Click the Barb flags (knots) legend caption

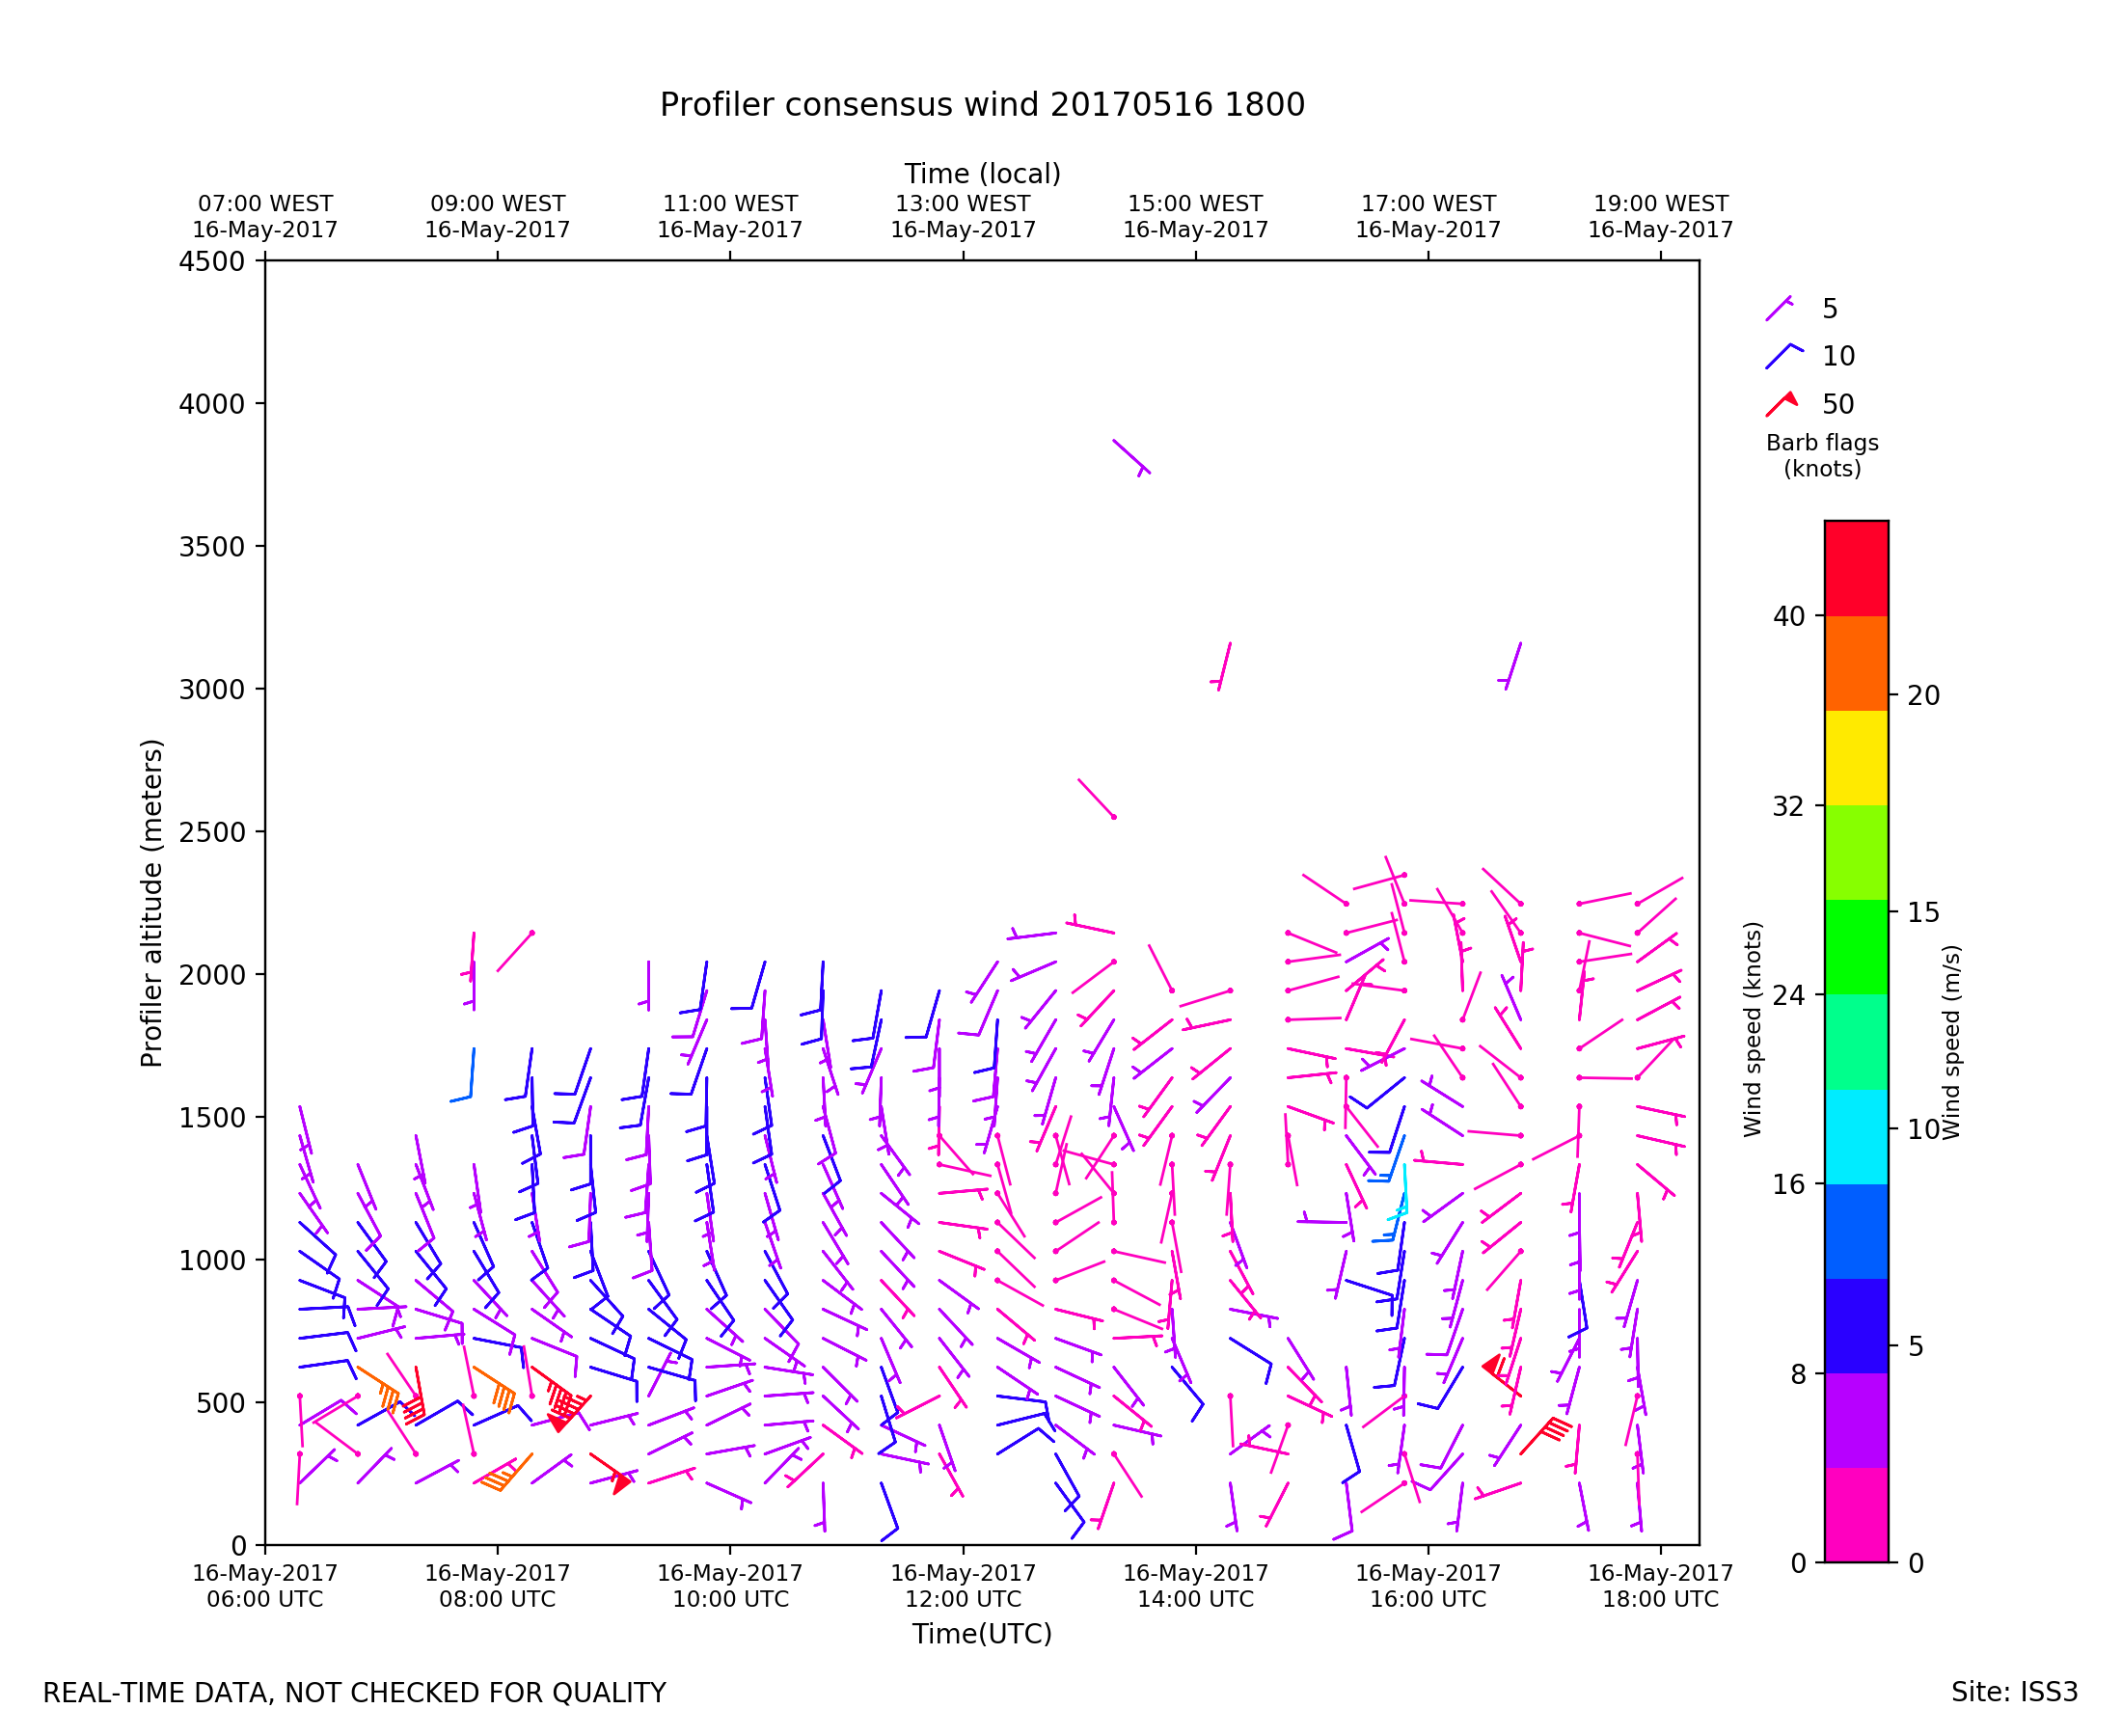click(1822, 456)
